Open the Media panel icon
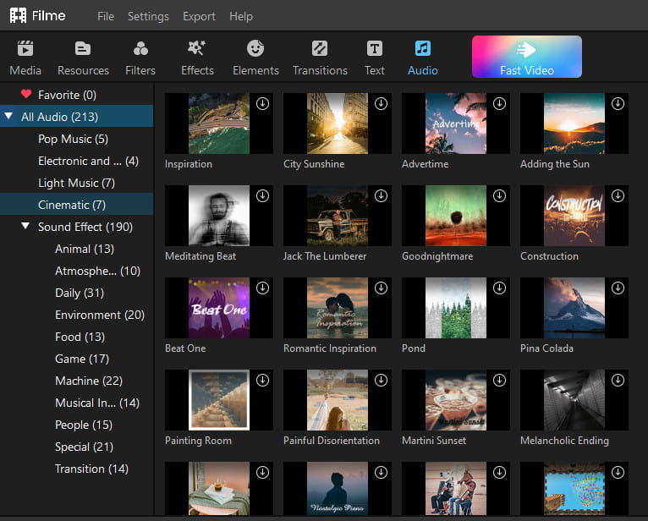 tap(25, 49)
